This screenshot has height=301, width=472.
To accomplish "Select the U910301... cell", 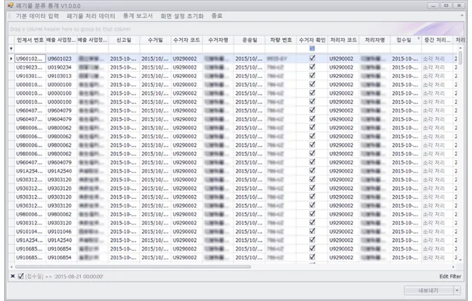I will 30,76.
